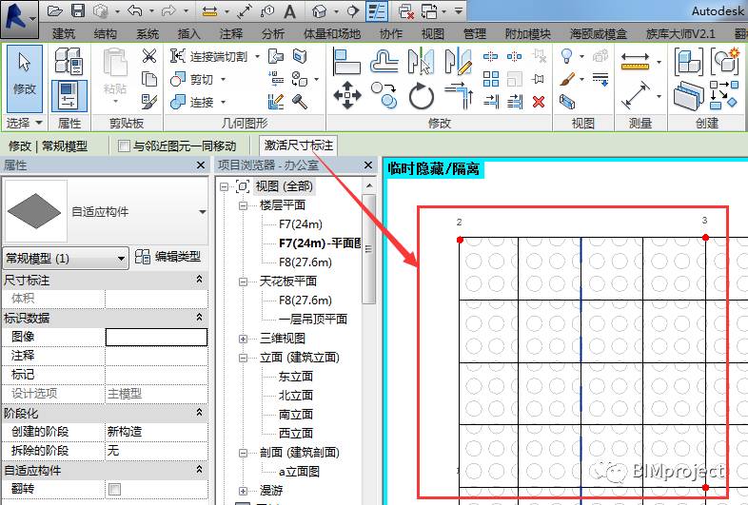Select the Move tool with four arrows
The width and height of the screenshot is (748, 505).
(346, 94)
